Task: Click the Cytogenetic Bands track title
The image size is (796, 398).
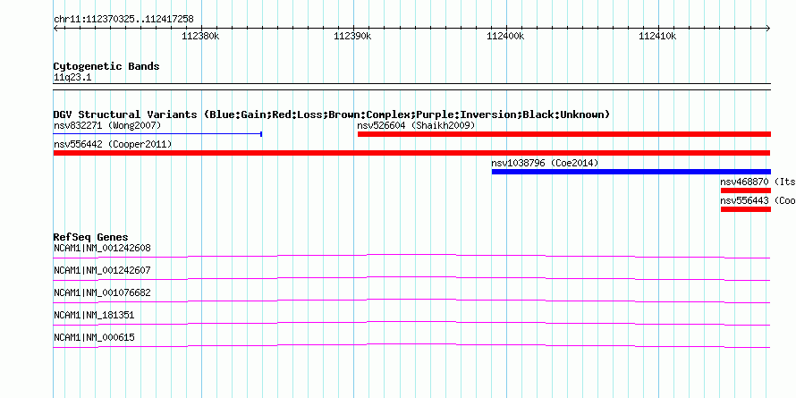Action: 106,66
